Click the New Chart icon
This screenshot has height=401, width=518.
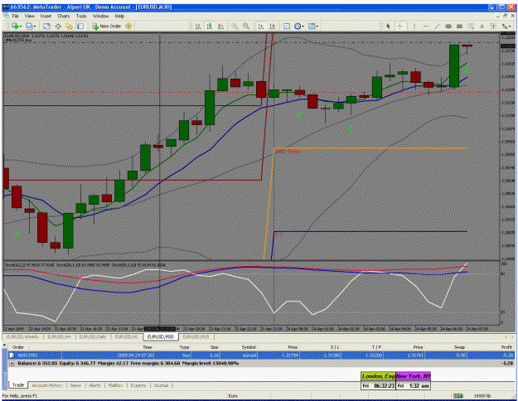(15, 26)
